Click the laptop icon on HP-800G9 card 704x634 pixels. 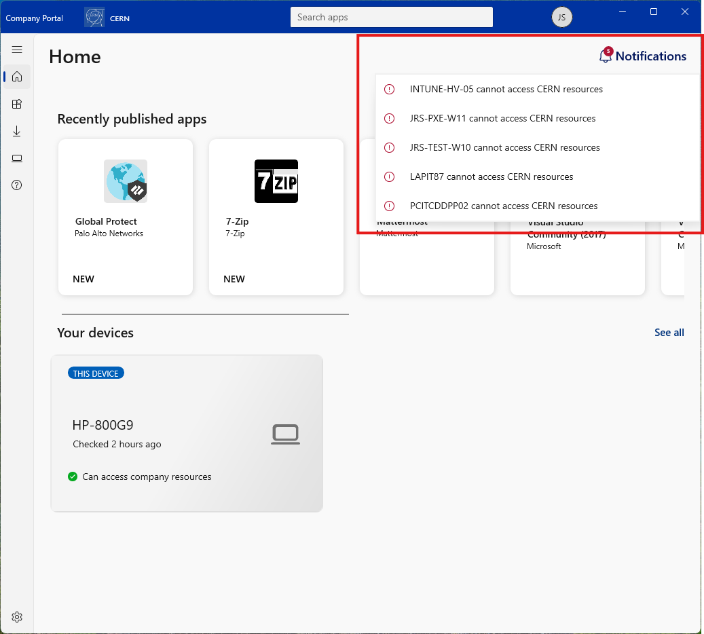pyautogui.click(x=286, y=434)
